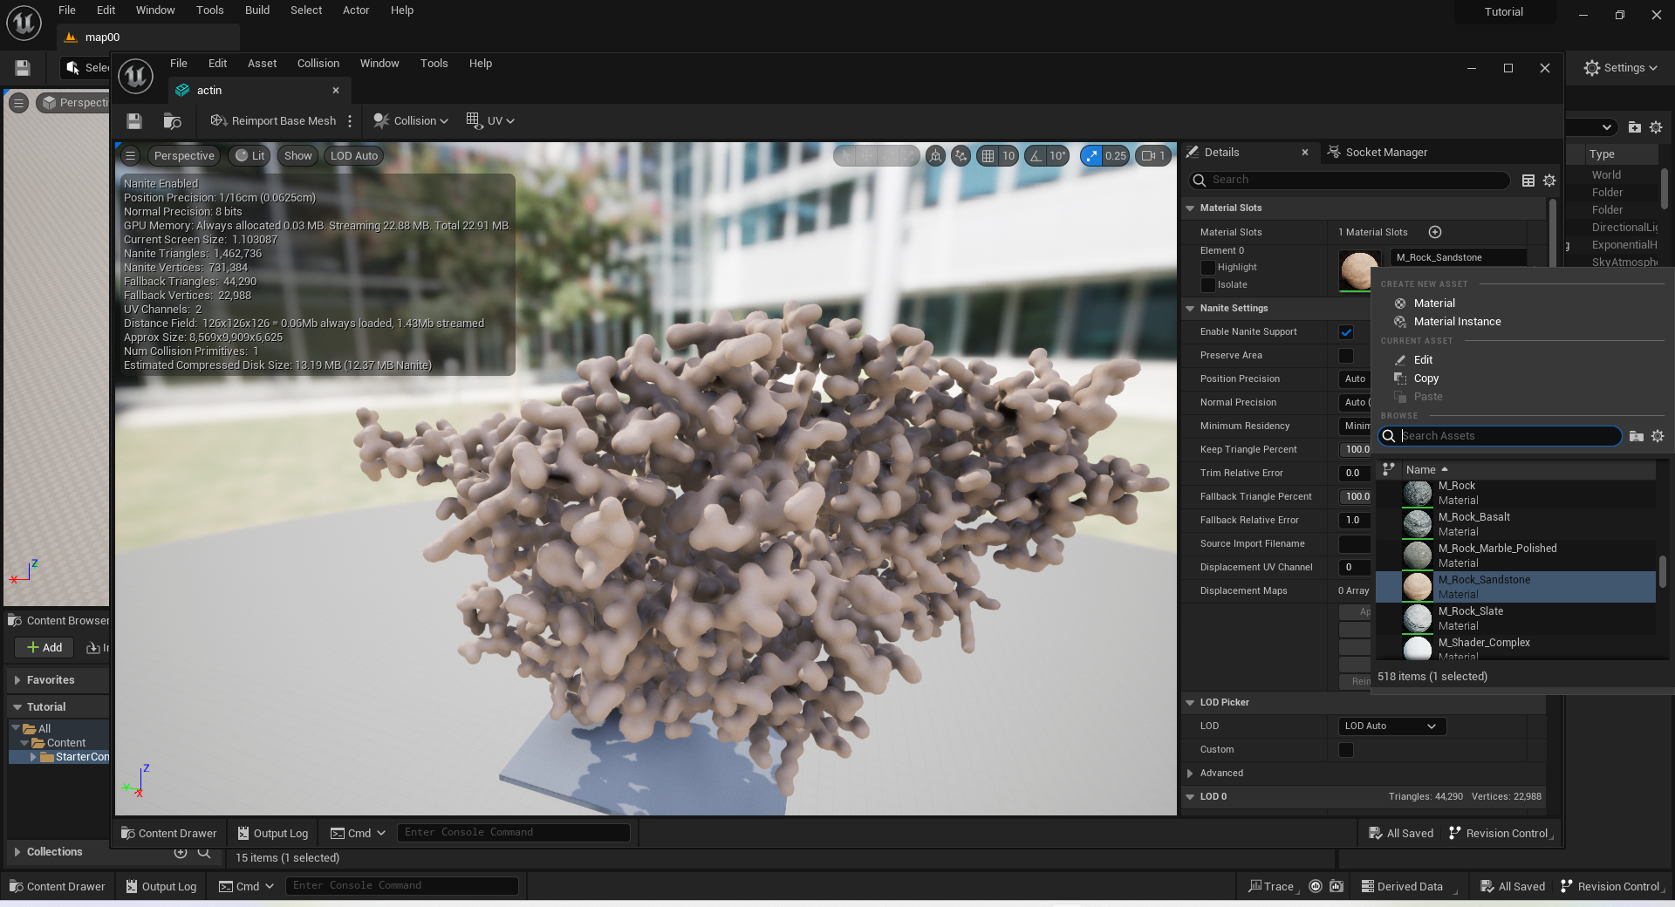
Task: Open mesh viewport hamburger options menu
Action: (130, 156)
